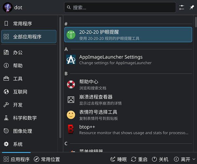Screen dimensions: 197x164
Task: Select the 互联网 category
Action: point(29,92)
